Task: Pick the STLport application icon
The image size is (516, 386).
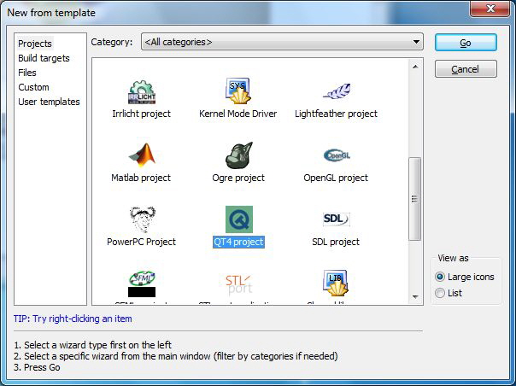Action: click(239, 284)
